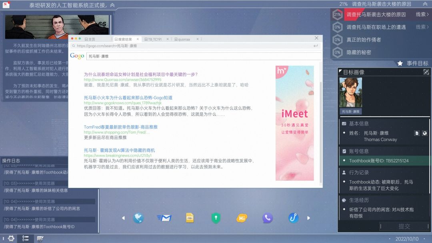Click the search box containing 托马斯·康维

point(204,56)
